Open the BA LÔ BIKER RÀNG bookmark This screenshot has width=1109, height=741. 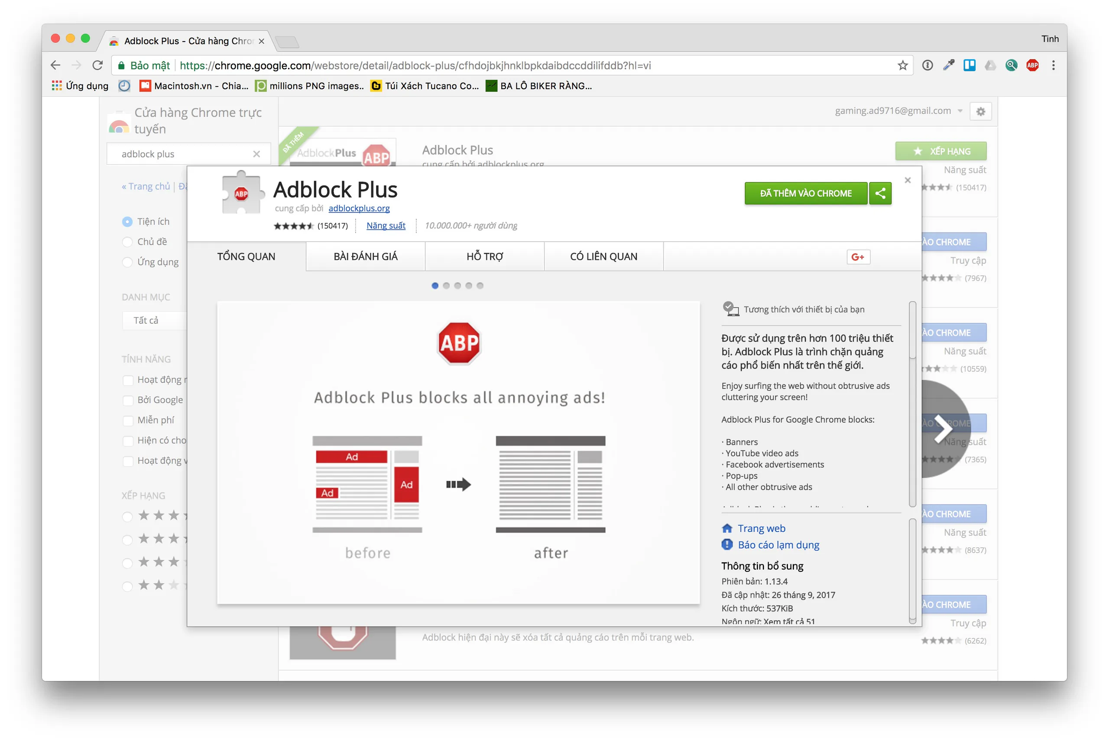coord(539,86)
